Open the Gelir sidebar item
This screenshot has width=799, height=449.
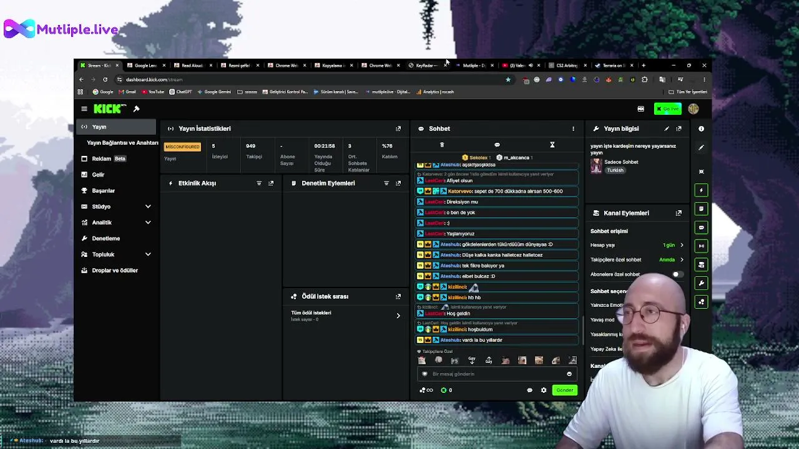click(x=117, y=175)
